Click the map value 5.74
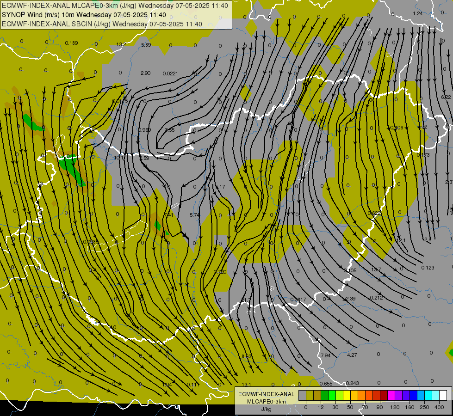Image resolution: width=453 pixels, height=416 pixels. [x=195, y=215]
